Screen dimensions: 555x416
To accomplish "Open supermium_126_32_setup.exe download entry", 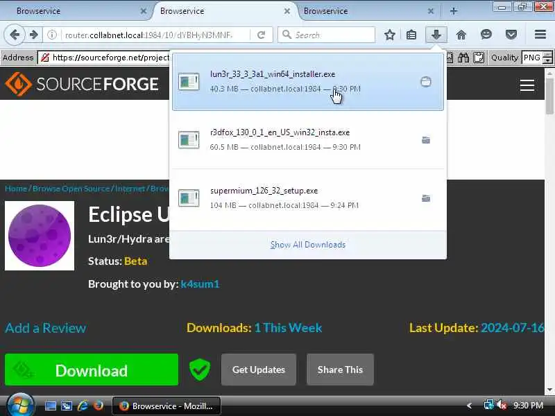I will [x=307, y=198].
